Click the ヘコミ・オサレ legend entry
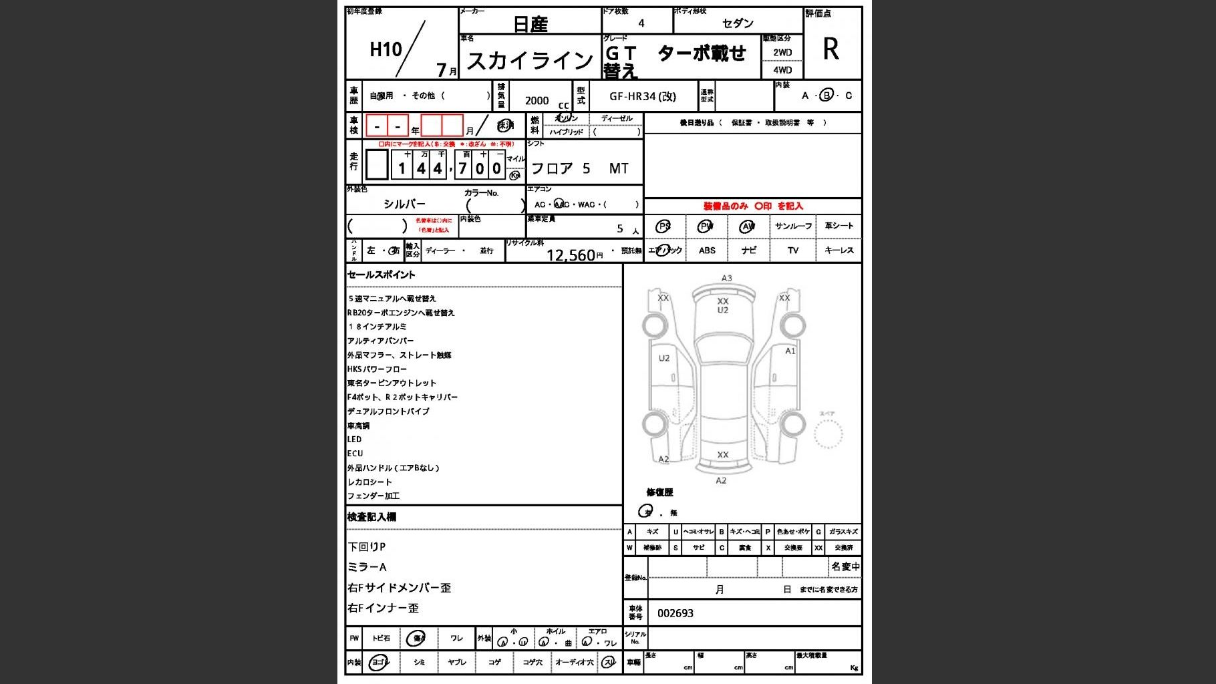1216x684 pixels. tap(699, 532)
